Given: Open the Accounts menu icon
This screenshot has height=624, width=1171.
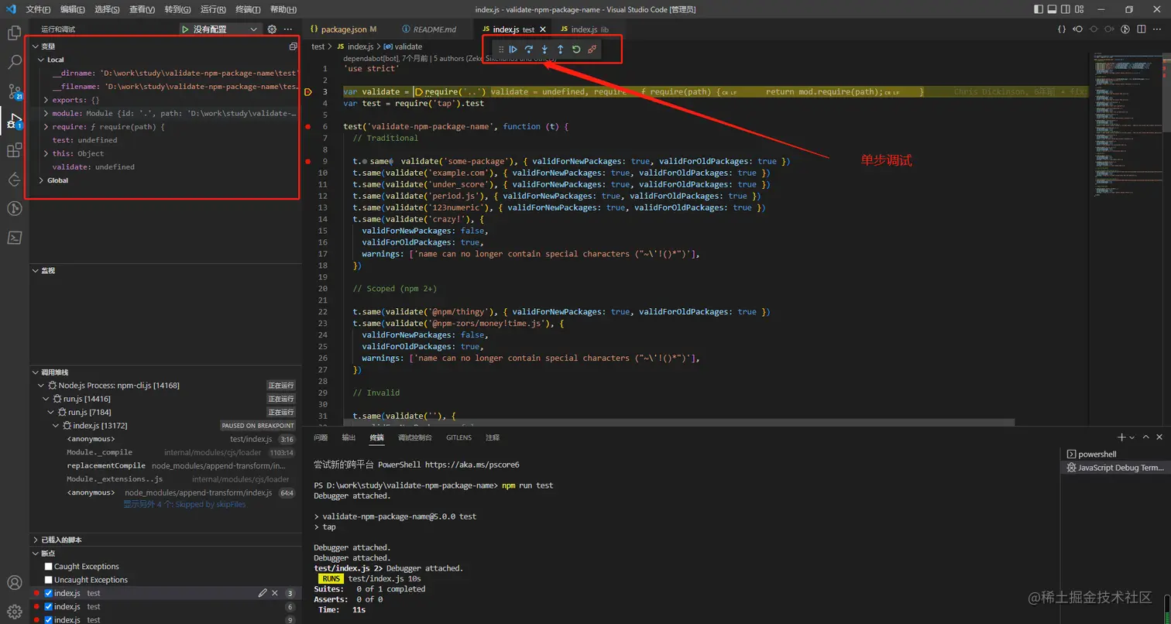Looking at the screenshot, I should [14, 582].
